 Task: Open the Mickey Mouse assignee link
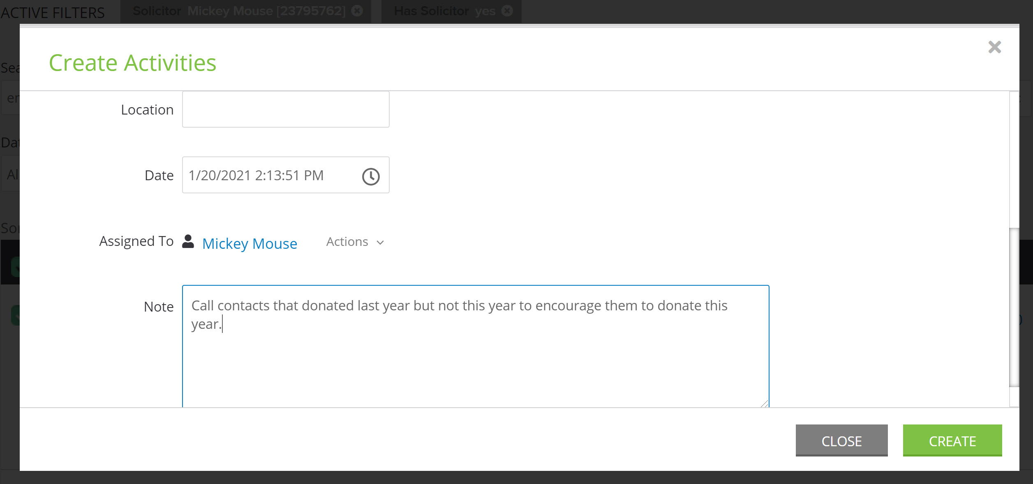pyautogui.click(x=250, y=243)
